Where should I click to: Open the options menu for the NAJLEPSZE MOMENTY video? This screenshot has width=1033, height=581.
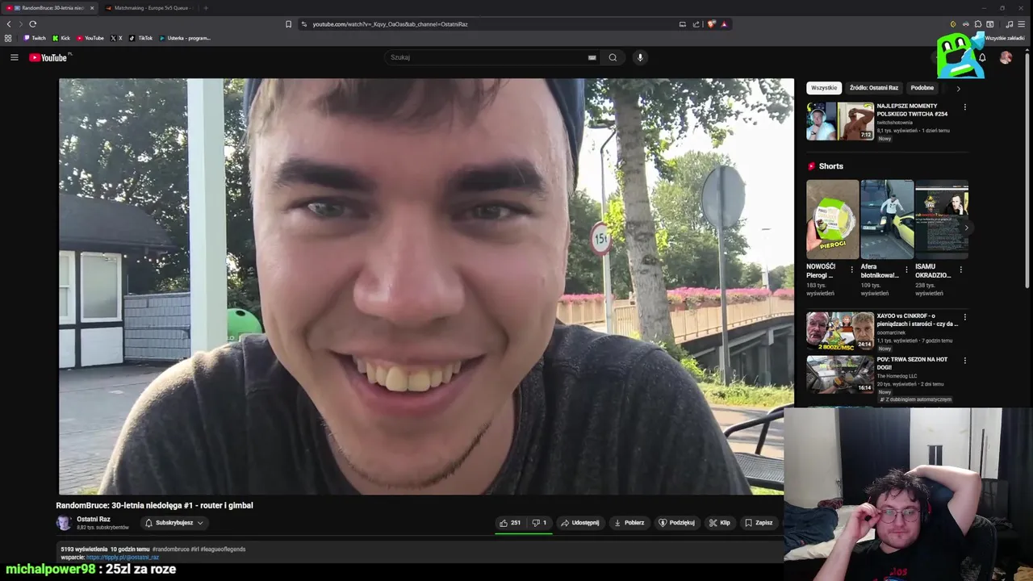(964, 107)
